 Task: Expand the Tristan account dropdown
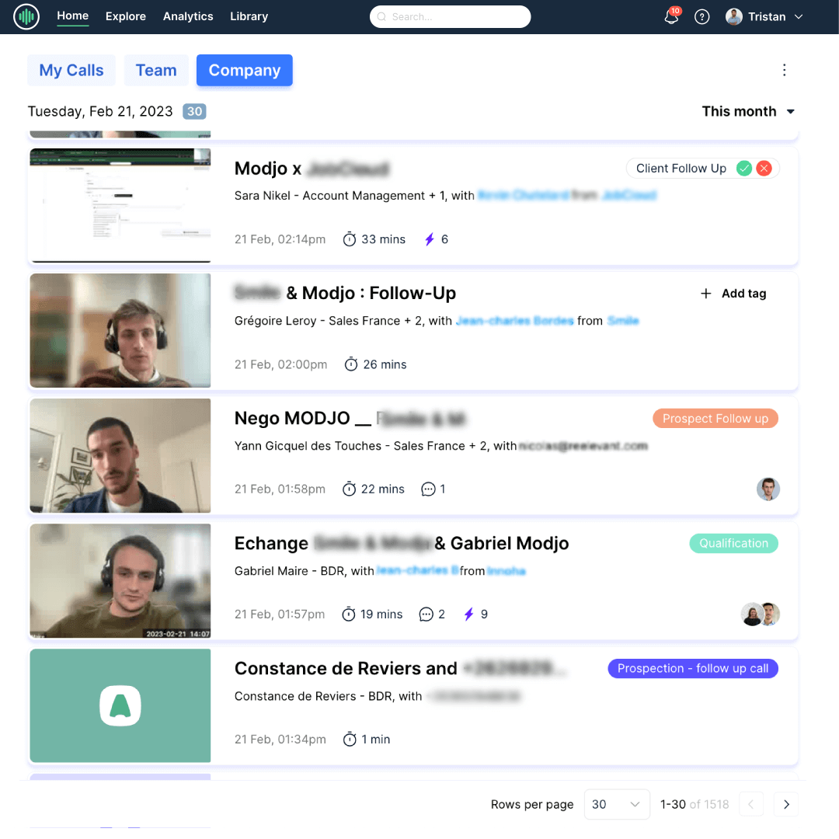click(799, 16)
